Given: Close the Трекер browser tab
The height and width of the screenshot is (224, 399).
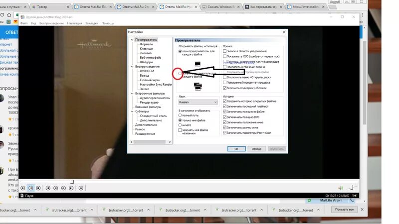Looking at the screenshot, I should 68,7.
